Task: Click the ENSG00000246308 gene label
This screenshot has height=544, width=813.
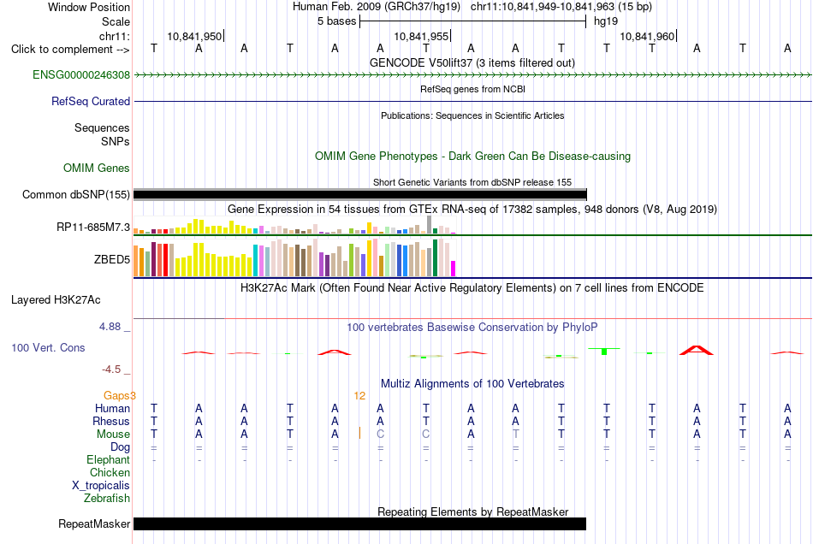Action: pyautogui.click(x=81, y=75)
